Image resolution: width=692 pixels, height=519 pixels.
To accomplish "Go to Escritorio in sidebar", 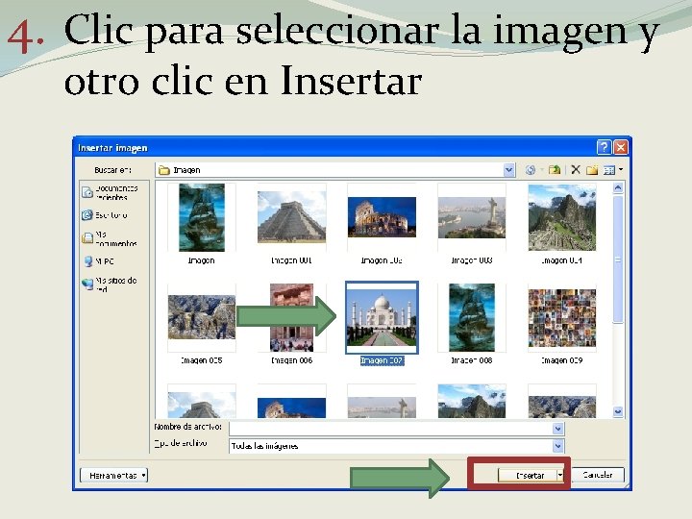I will coord(105,215).
